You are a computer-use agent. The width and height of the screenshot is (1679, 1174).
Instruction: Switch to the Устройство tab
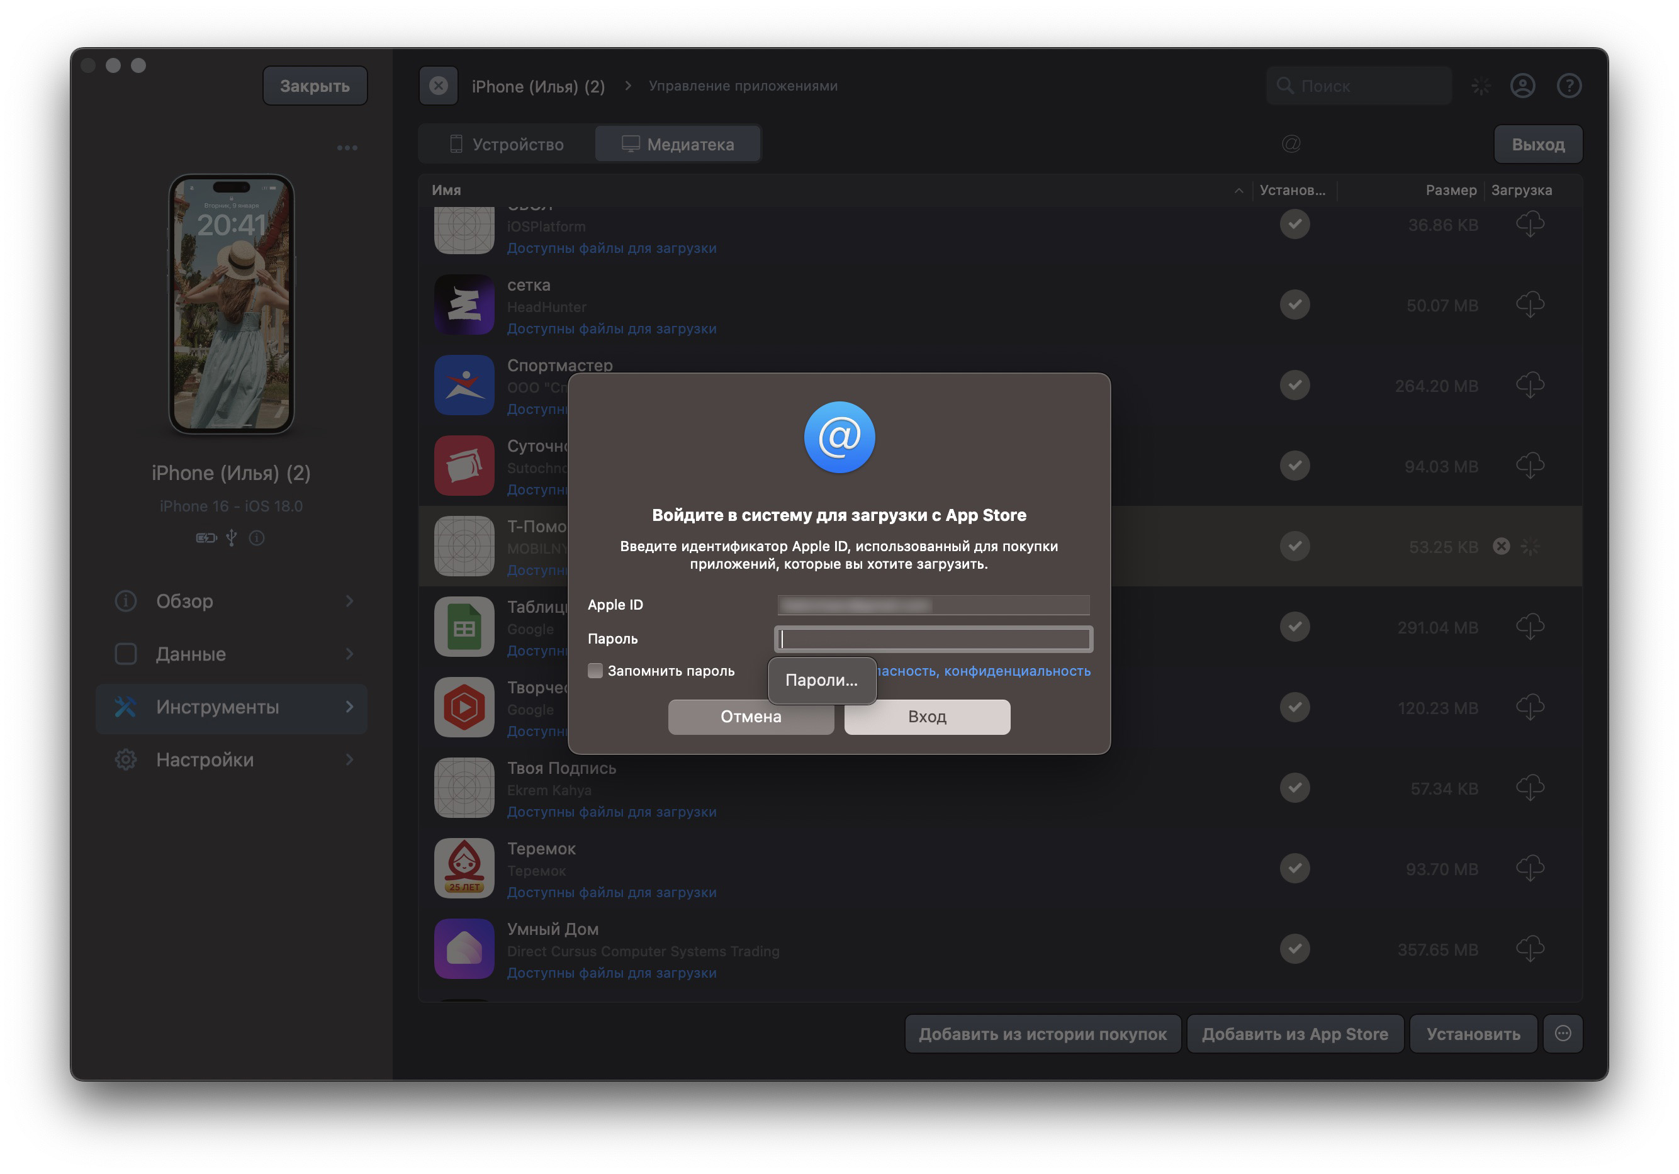click(507, 144)
